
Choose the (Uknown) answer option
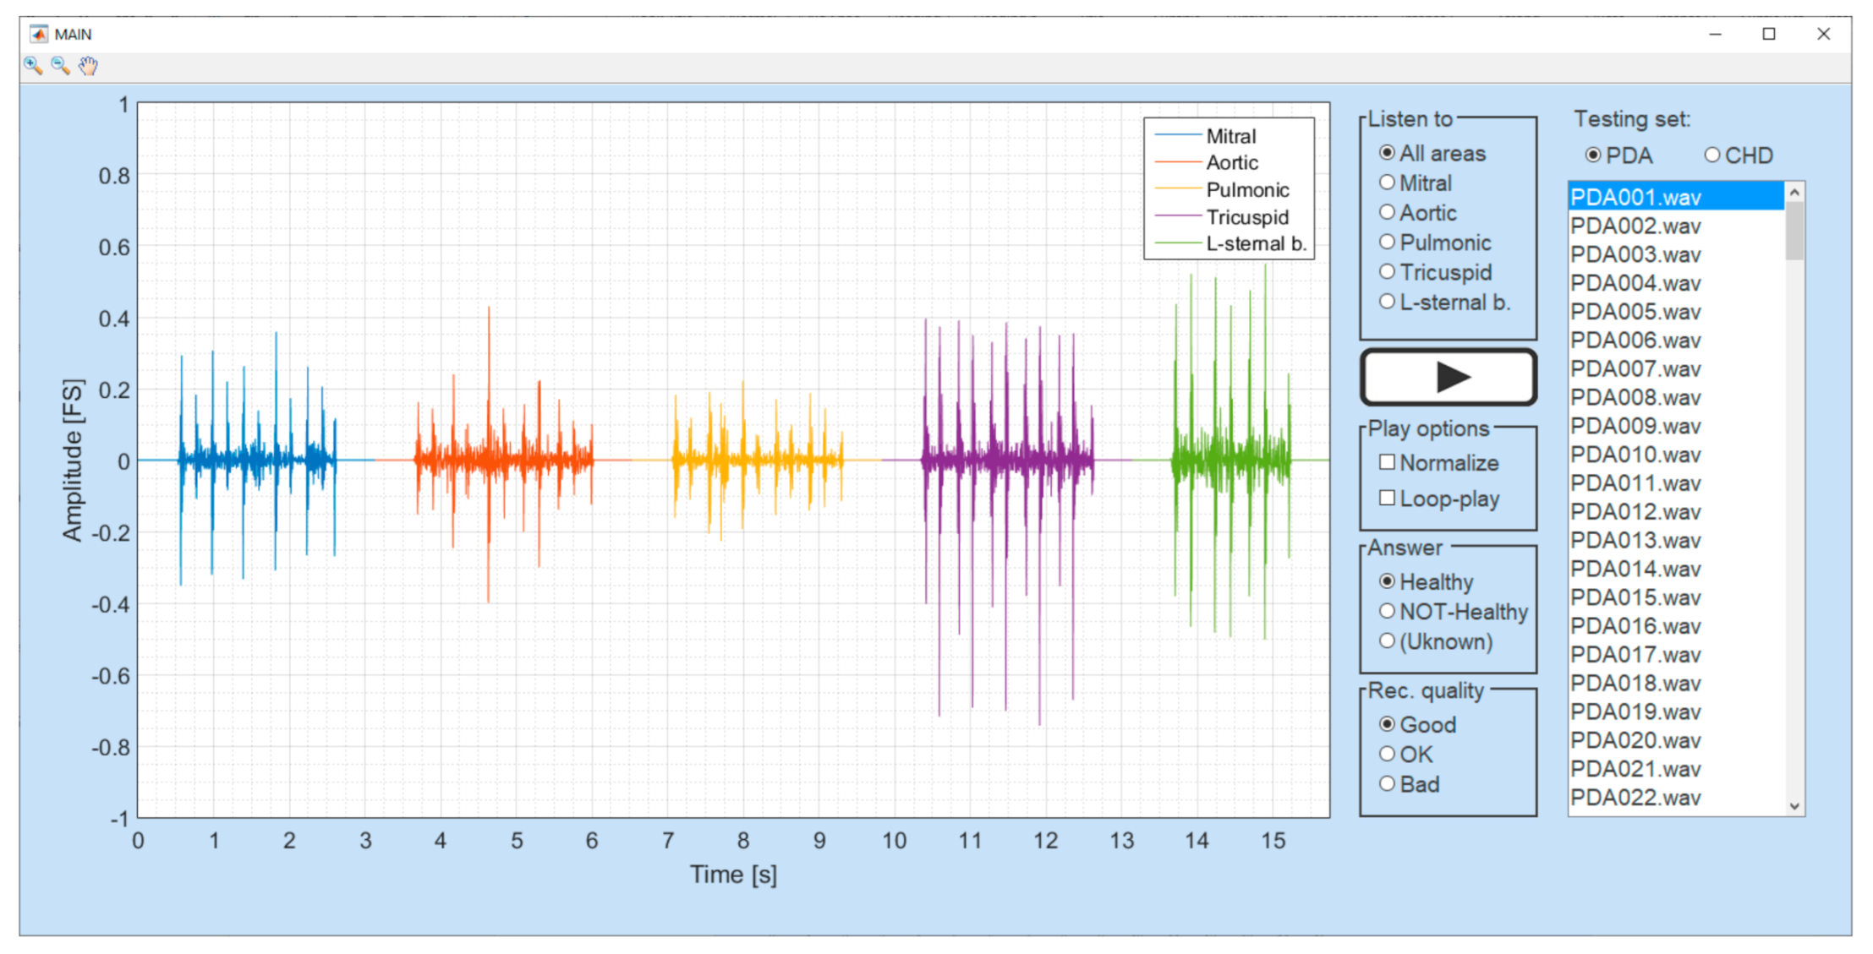[1387, 641]
